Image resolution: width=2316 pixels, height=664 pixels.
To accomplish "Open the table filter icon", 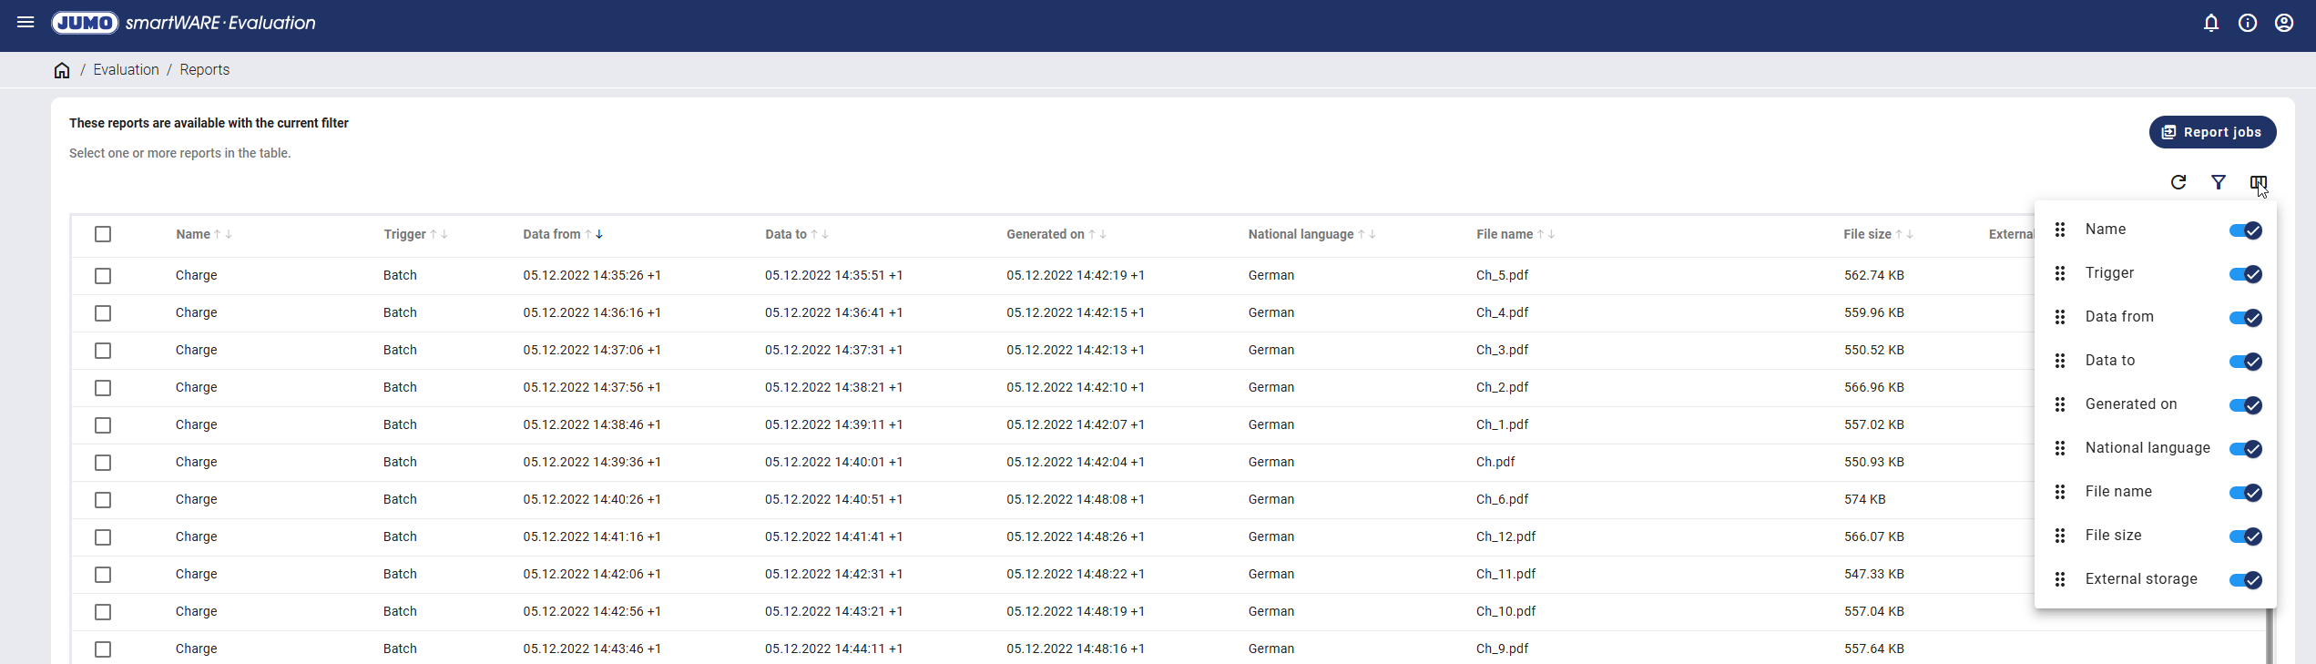I will pyautogui.click(x=2218, y=183).
